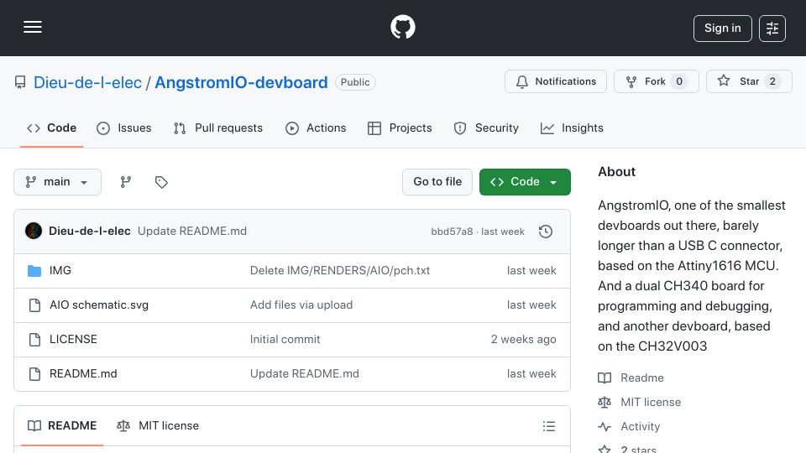Open the Add files via upload commit
Viewport: 806px width, 453px height.
click(301, 305)
